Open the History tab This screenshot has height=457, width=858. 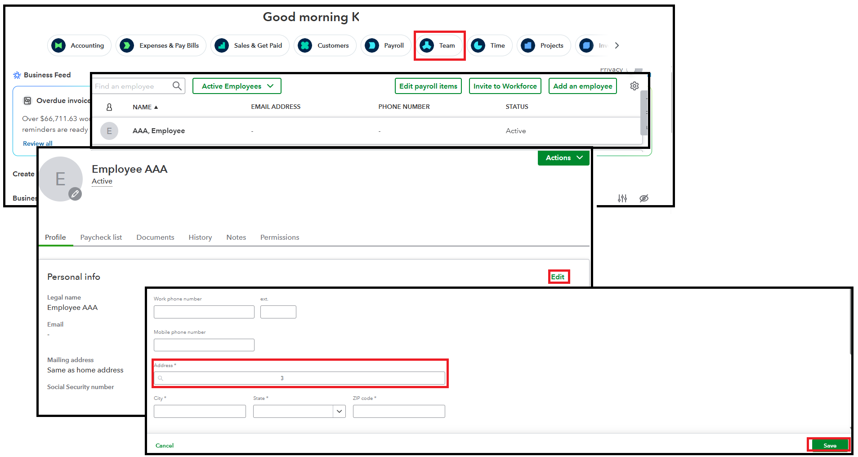tap(200, 237)
